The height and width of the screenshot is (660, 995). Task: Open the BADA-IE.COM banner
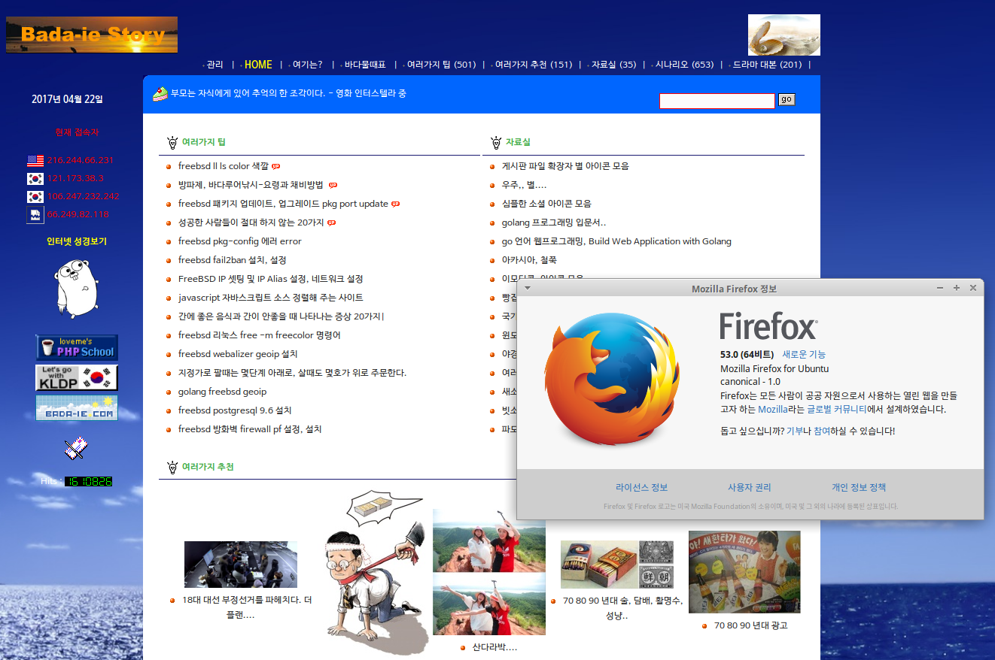[x=77, y=407]
